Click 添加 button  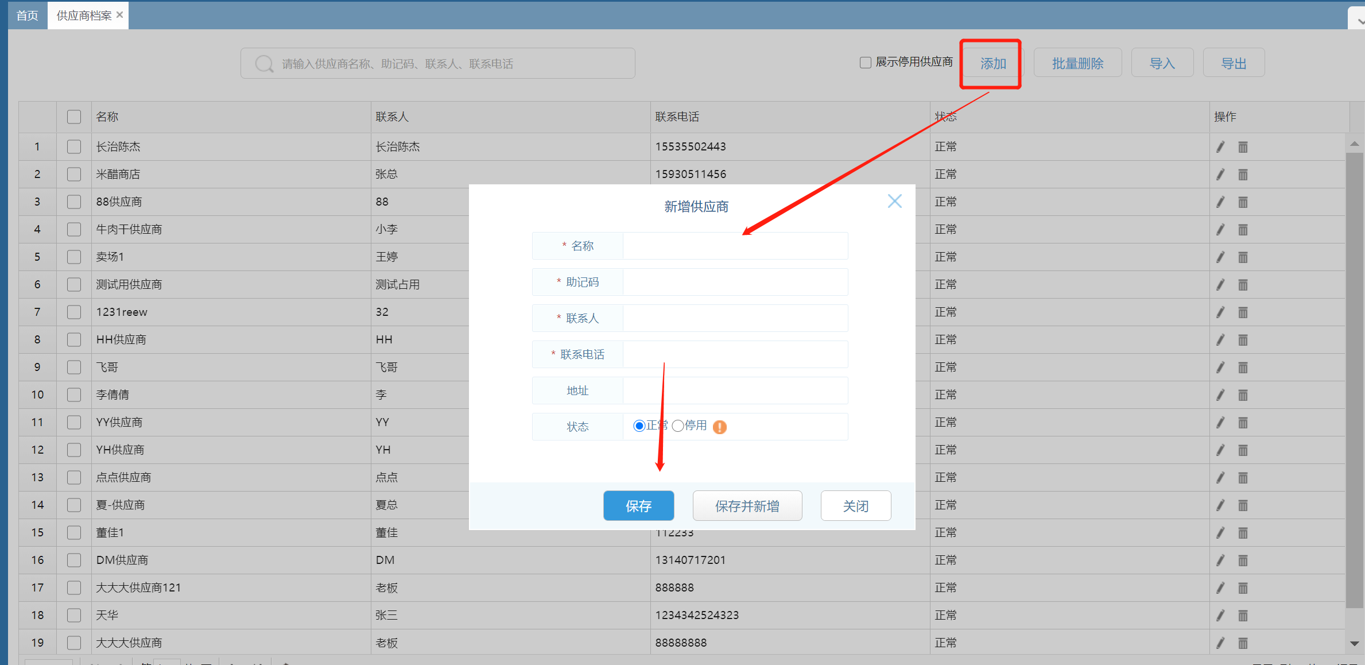point(993,64)
